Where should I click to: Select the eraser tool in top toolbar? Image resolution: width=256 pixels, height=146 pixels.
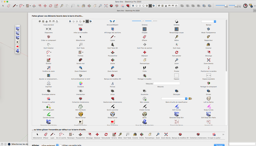(x=8, y=6)
